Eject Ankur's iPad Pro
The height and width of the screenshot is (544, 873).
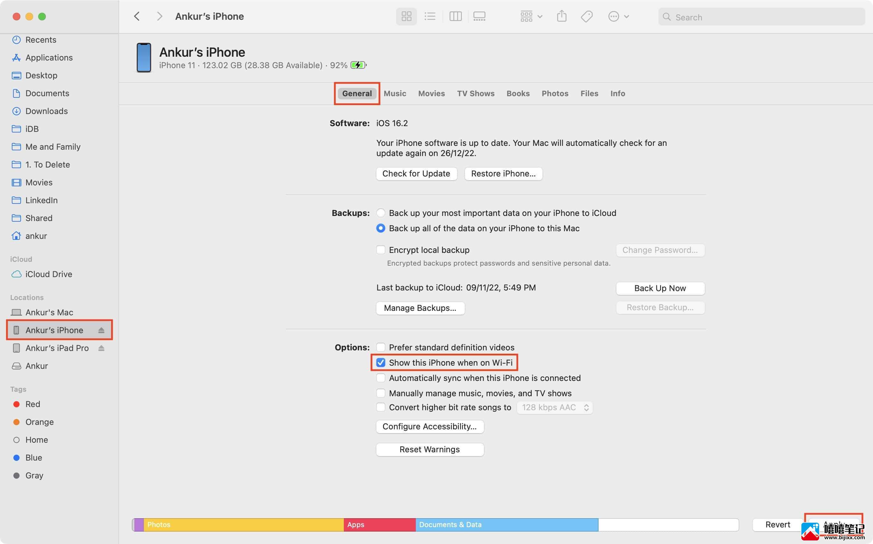[x=101, y=348]
